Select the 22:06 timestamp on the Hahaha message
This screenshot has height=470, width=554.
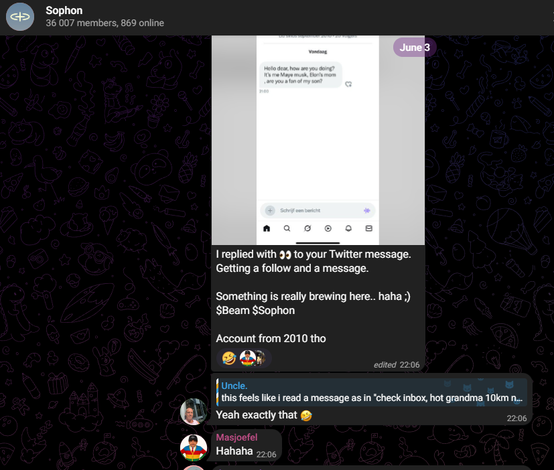pyautogui.click(x=266, y=455)
